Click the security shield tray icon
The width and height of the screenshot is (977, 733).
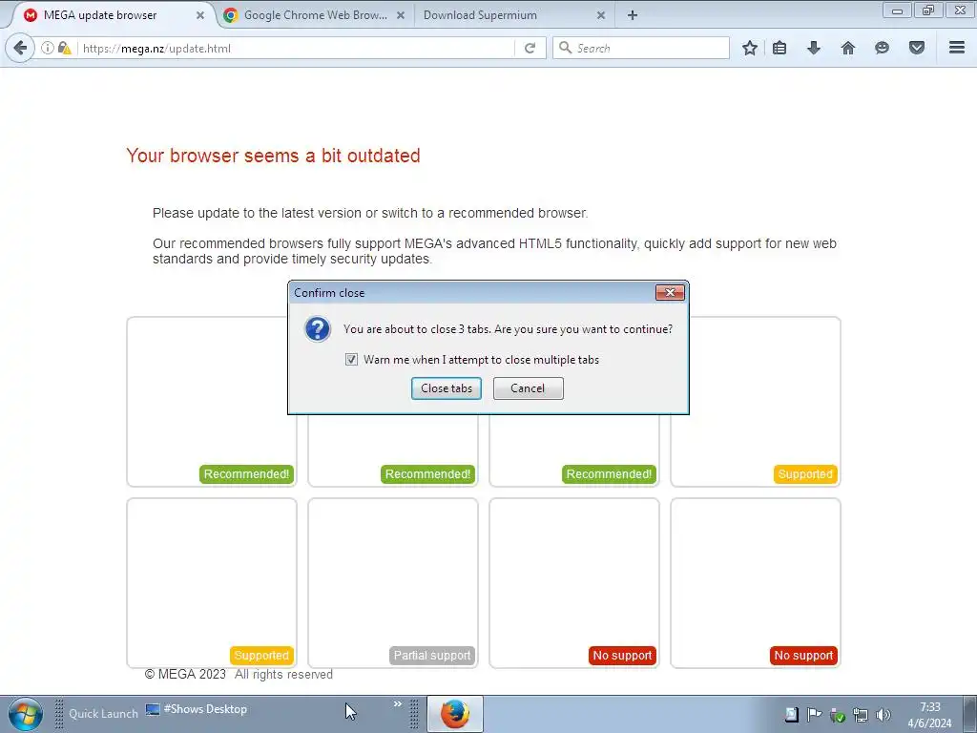[x=838, y=715]
